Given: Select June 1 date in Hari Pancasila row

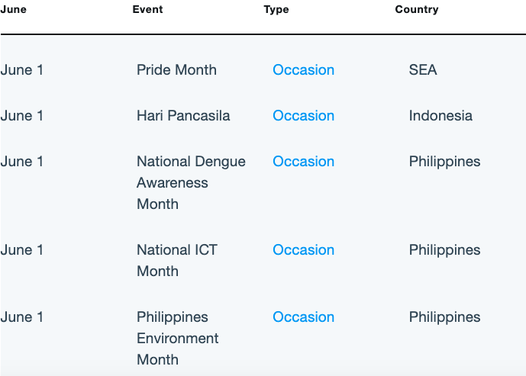Looking at the screenshot, I should [22, 116].
